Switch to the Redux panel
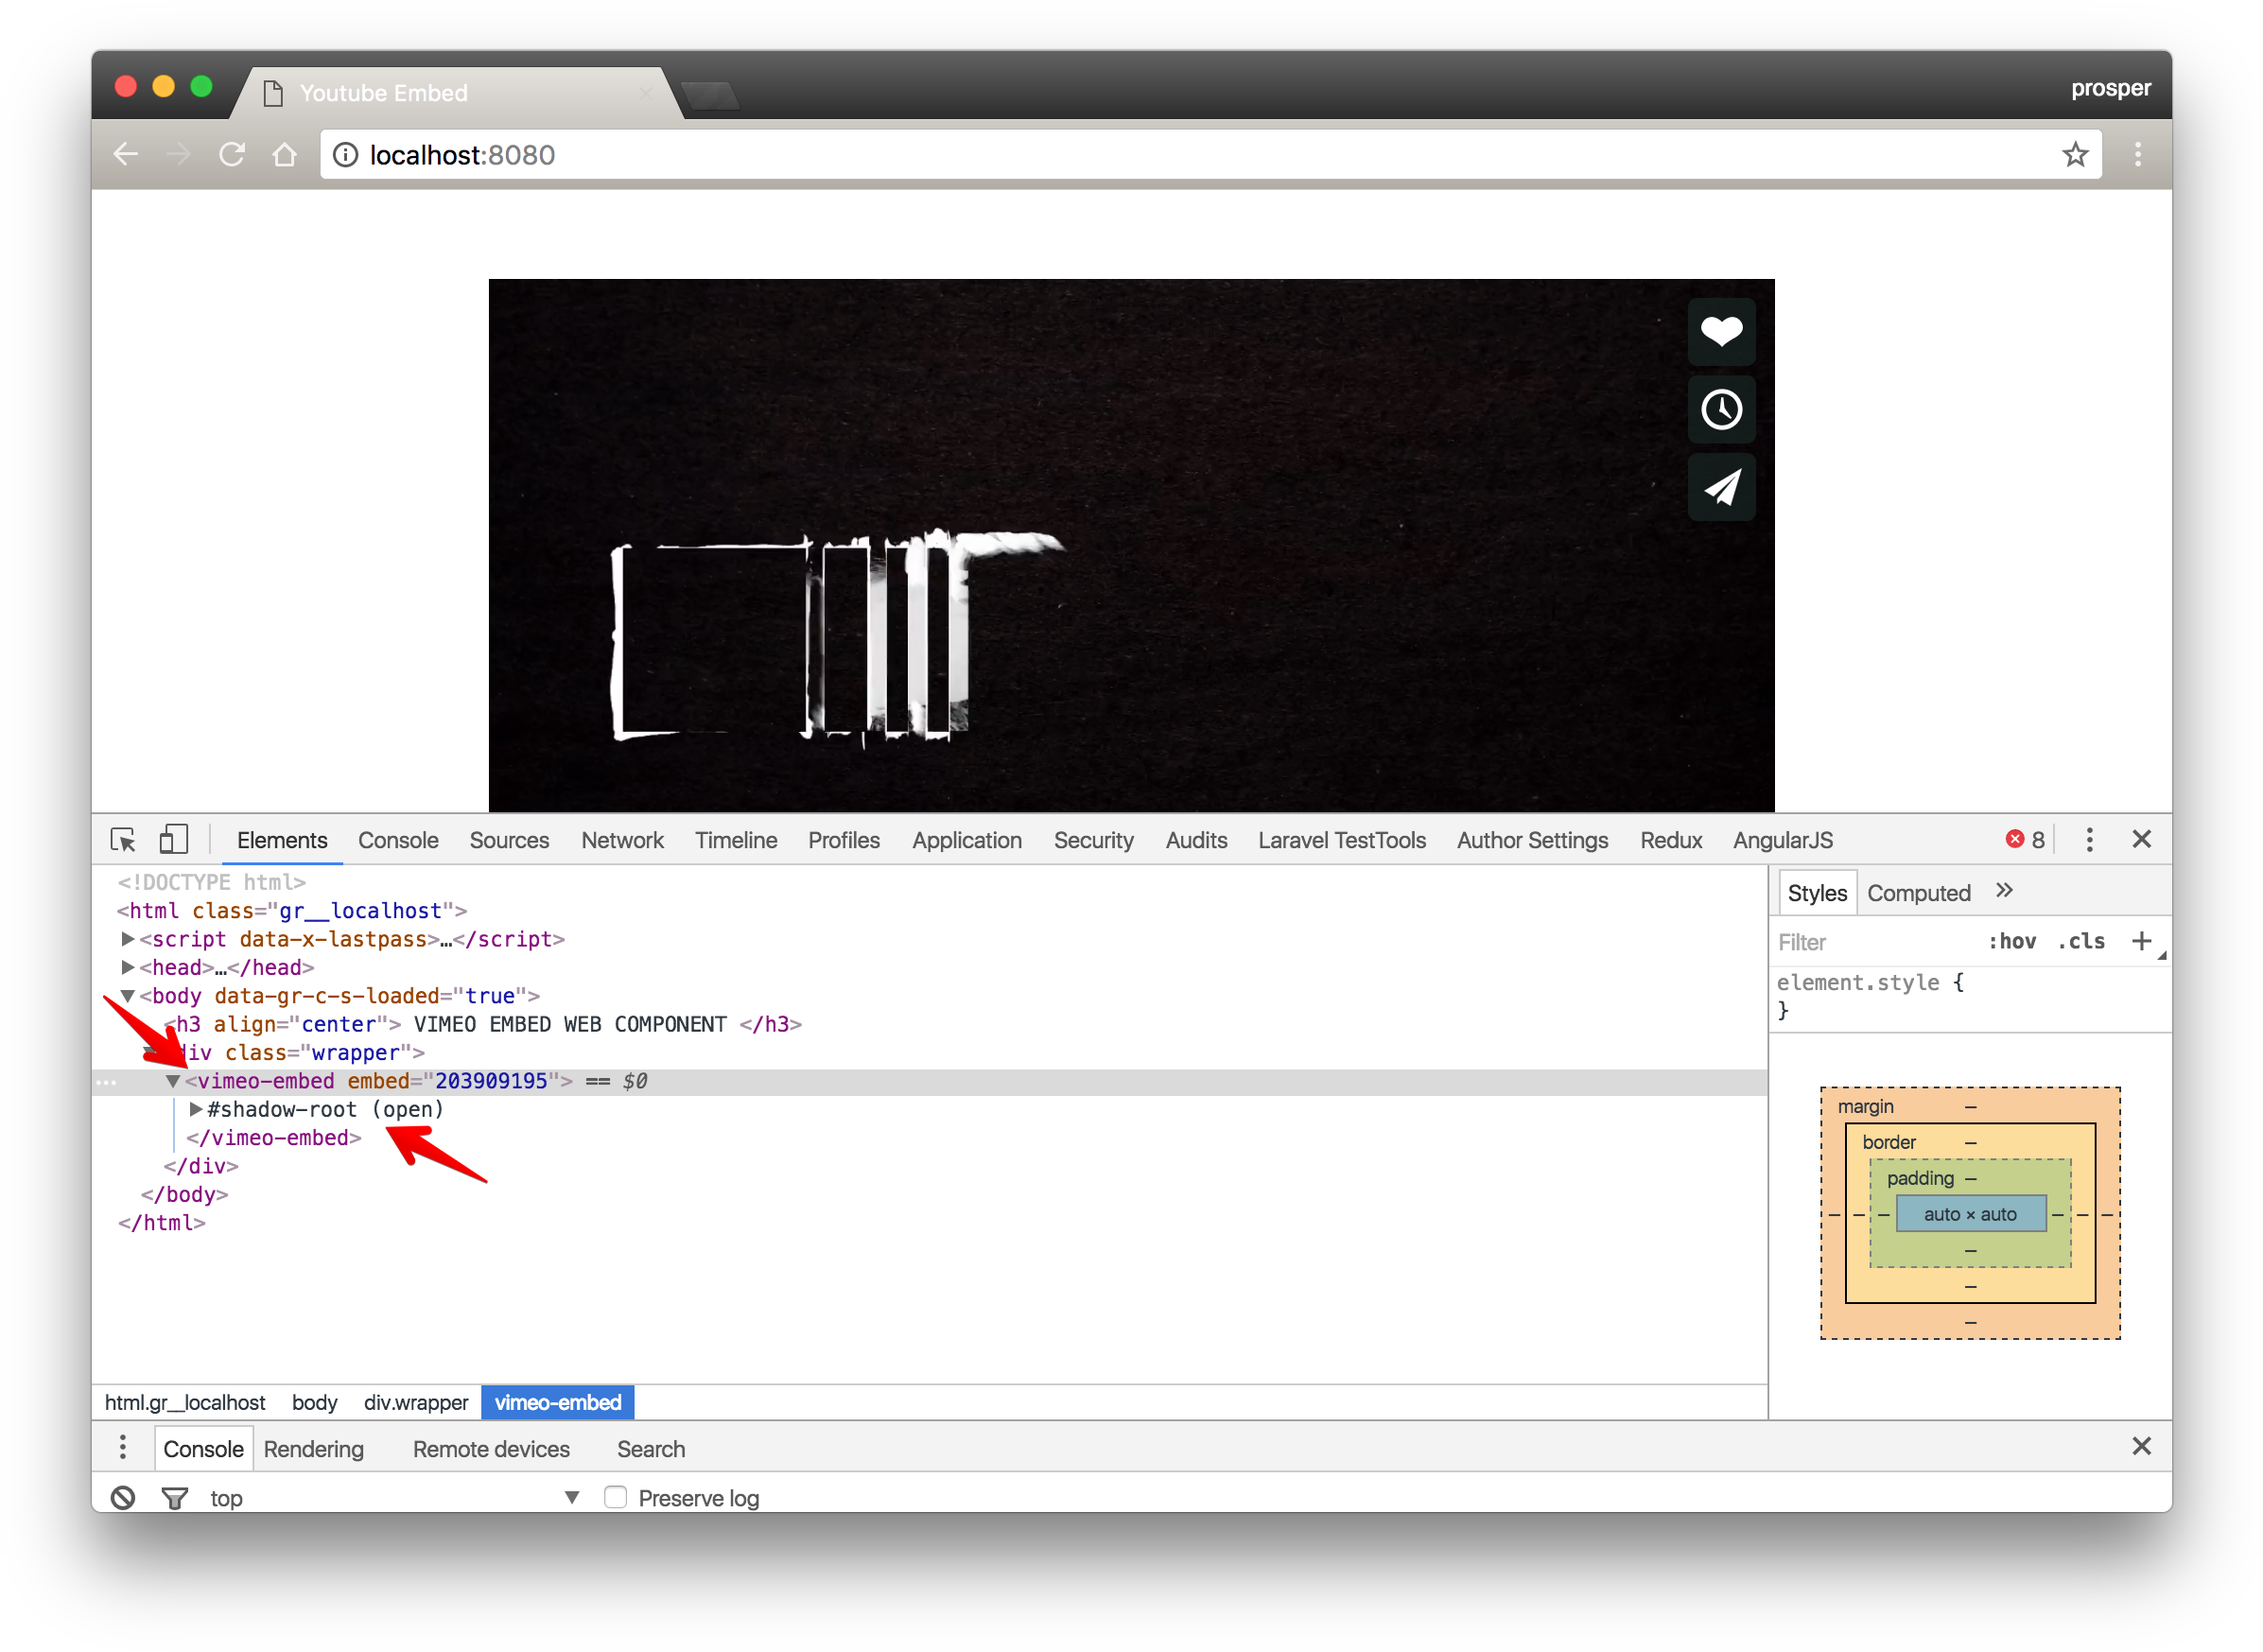This screenshot has width=2263, height=1652. tap(1670, 840)
